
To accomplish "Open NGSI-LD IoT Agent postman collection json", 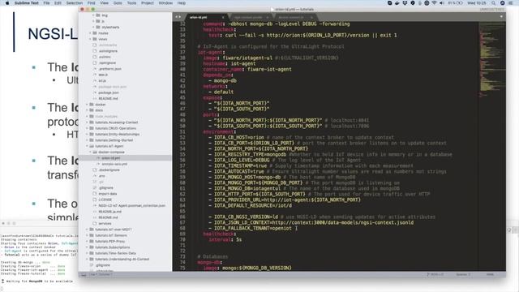I will pyautogui.click(x=131, y=205).
